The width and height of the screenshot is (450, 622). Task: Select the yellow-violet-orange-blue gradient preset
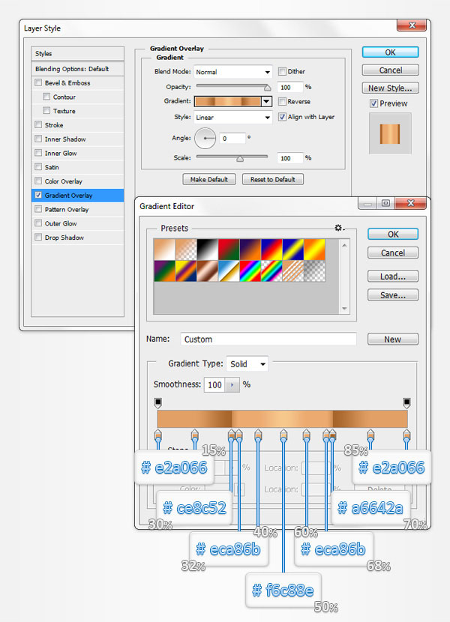pos(186,271)
